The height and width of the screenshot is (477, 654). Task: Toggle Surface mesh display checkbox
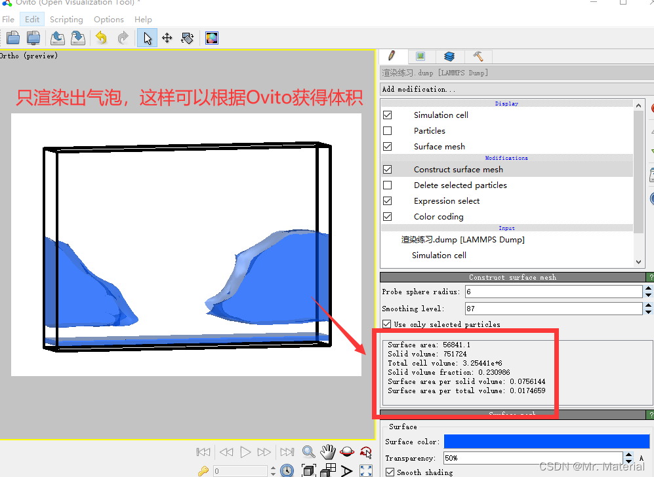[388, 147]
